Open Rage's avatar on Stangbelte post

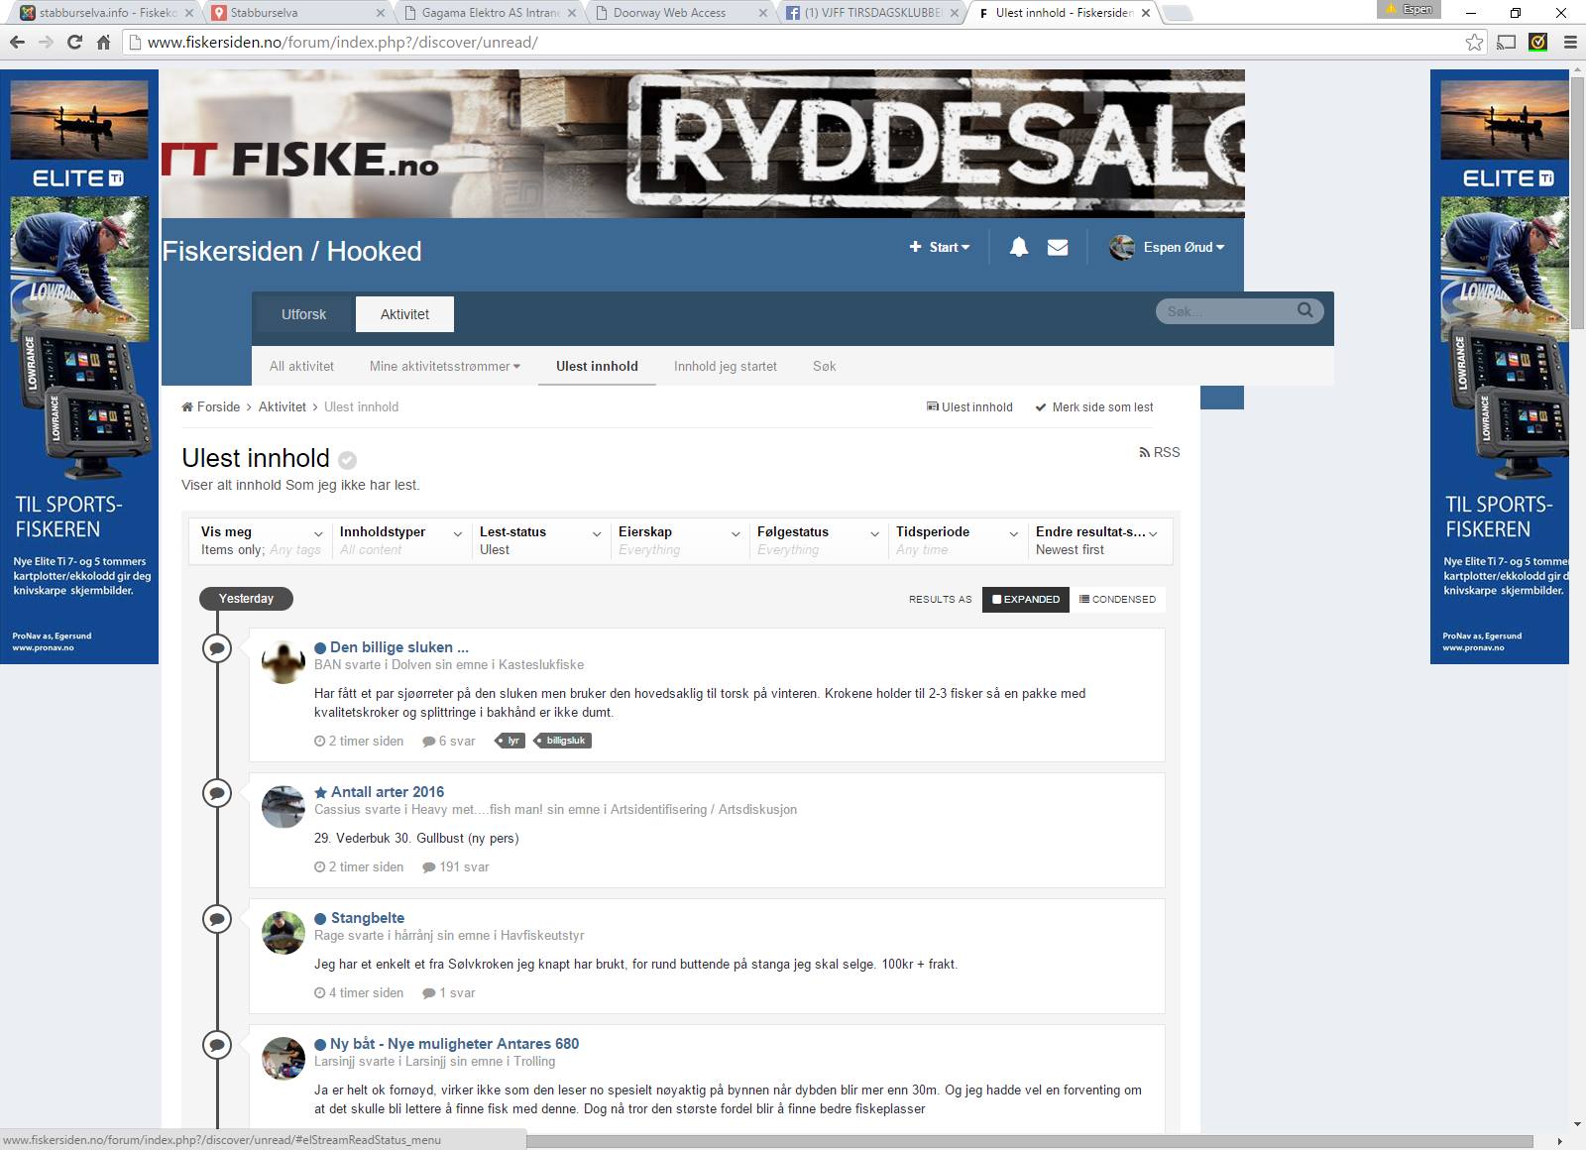[283, 932]
